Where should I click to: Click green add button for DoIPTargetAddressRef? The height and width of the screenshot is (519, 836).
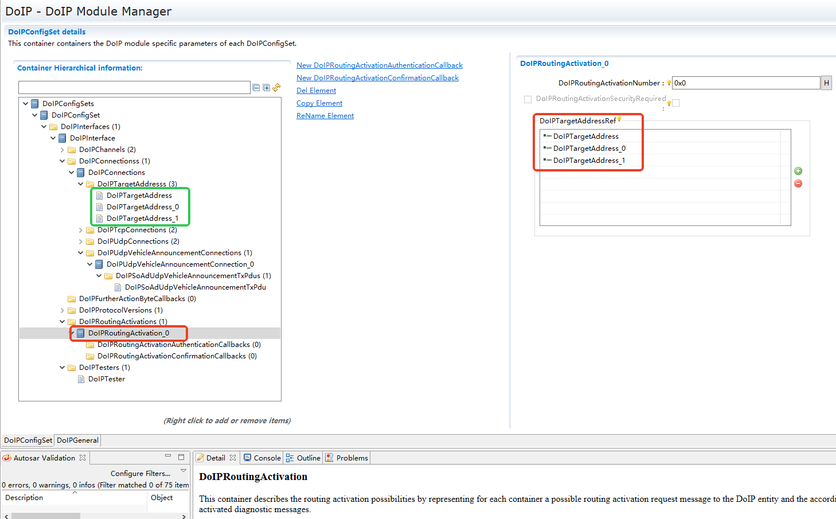click(x=798, y=171)
